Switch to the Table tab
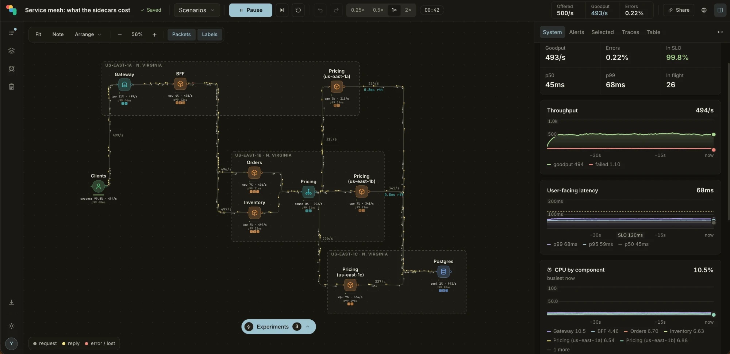 click(653, 32)
